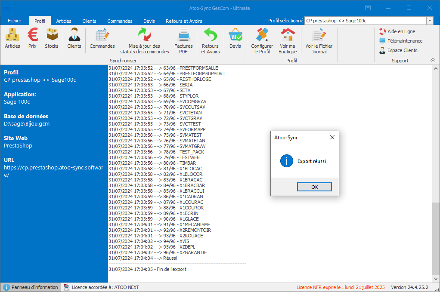Click the '80/96 - TIMBAR' log line
The width and height of the screenshot is (440, 292).
click(152, 163)
